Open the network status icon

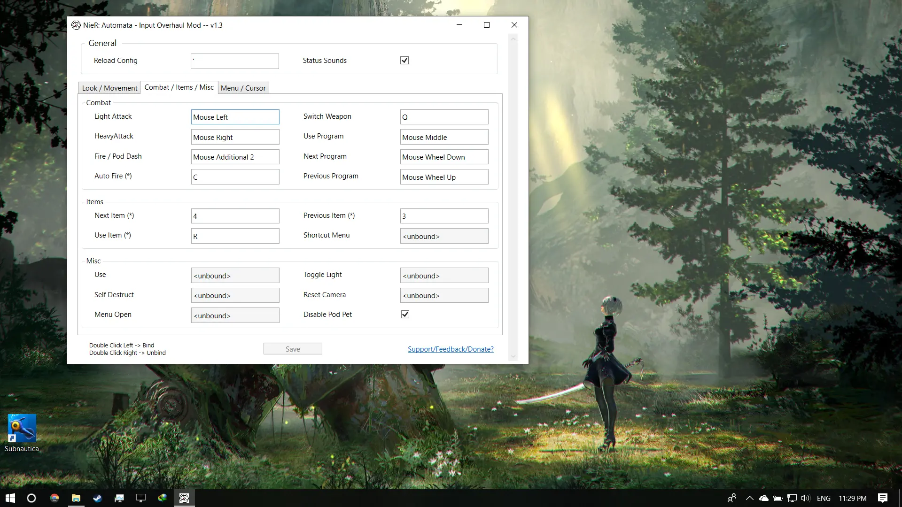pos(792,498)
